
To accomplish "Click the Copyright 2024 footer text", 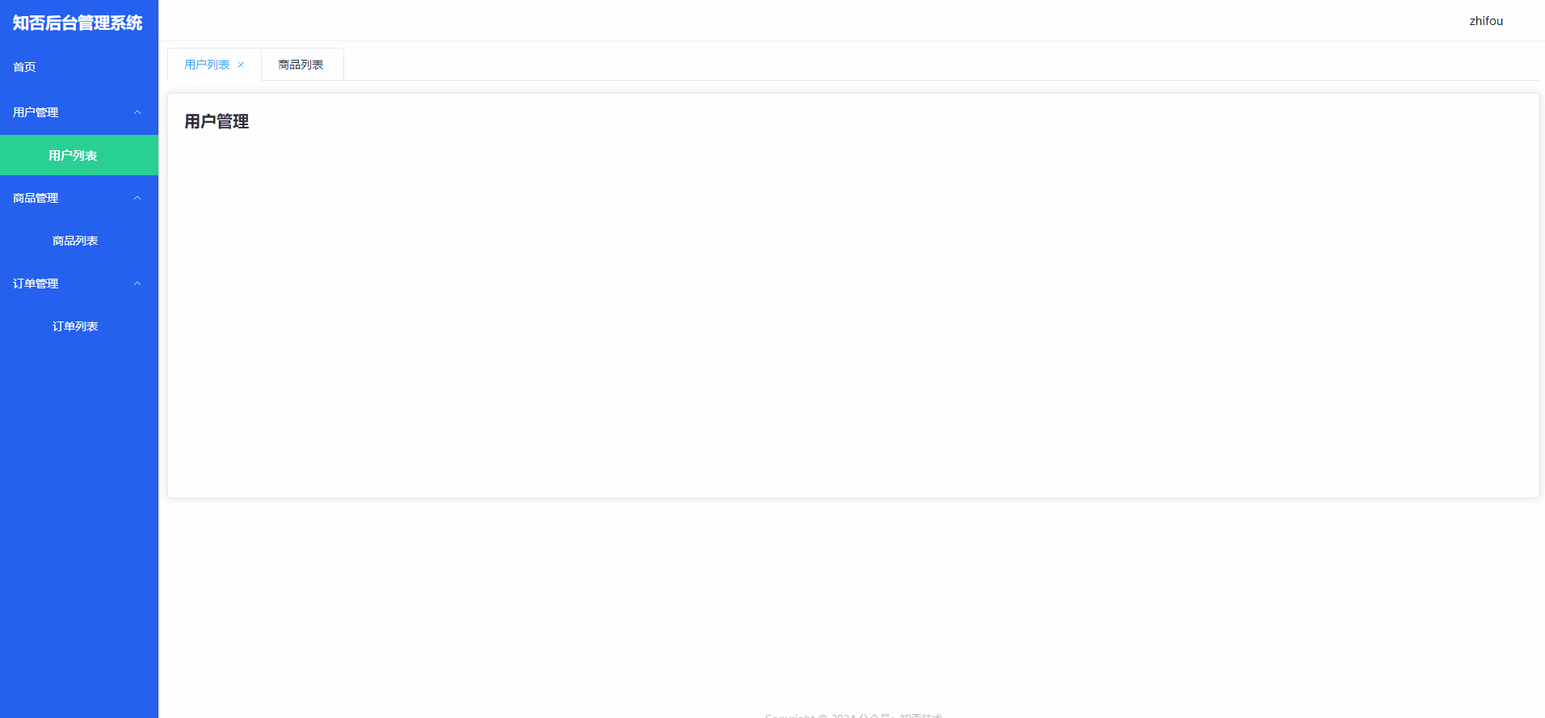I will point(810,715).
